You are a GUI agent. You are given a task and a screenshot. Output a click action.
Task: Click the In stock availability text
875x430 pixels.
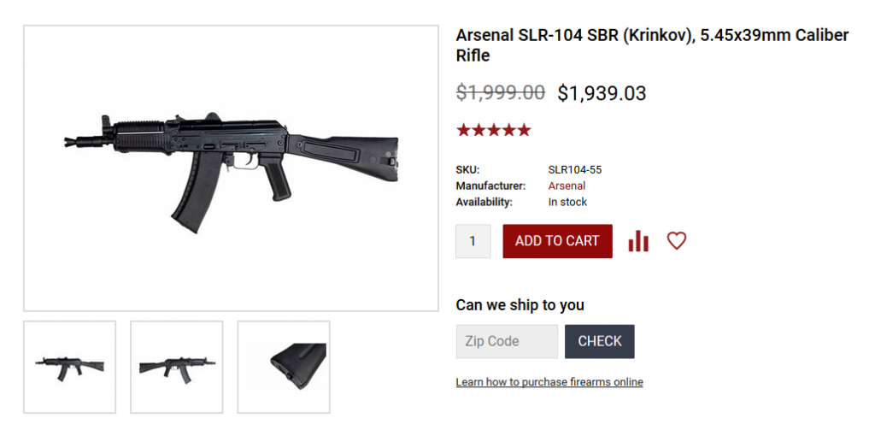click(x=567, y=202)
